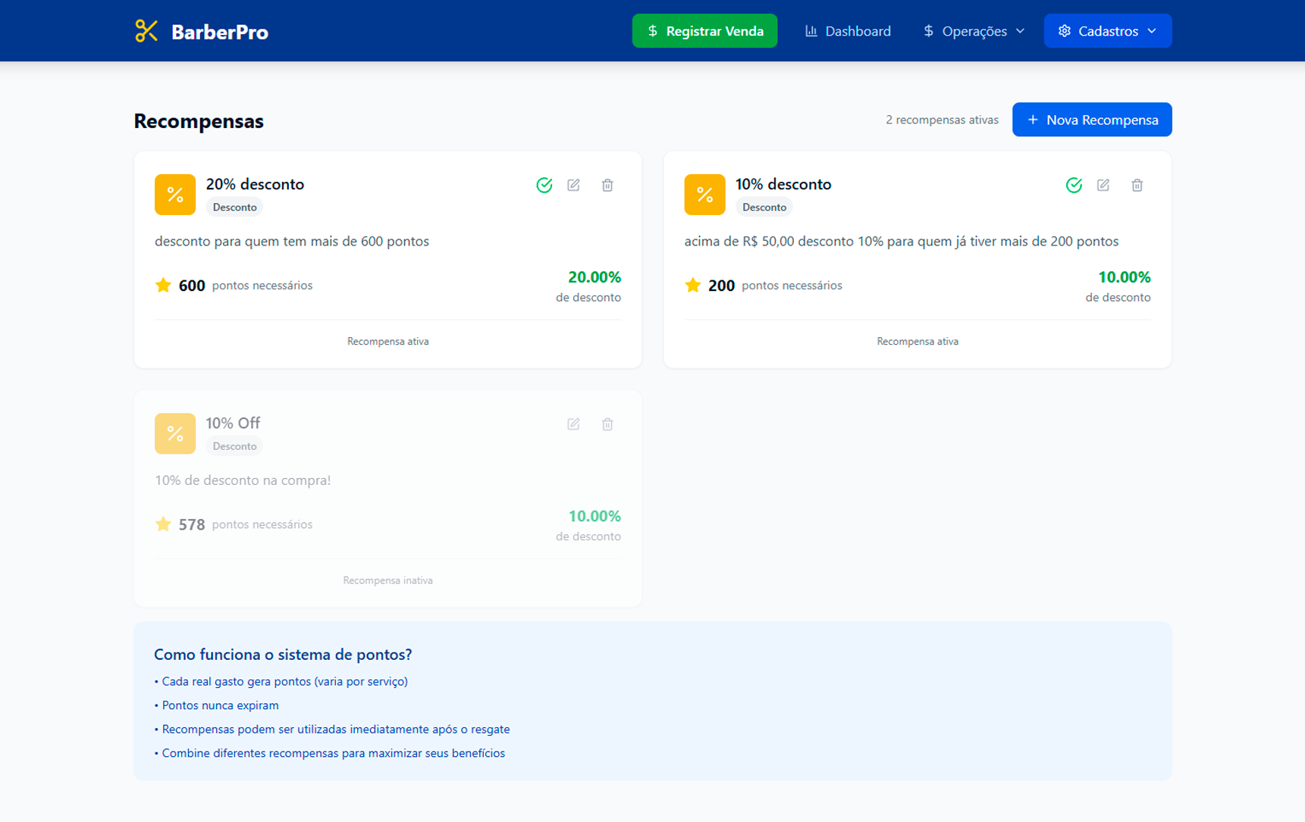Viewport: 1305px width, 822px height.
Task: Click the Desconto tag on 10% Off
Action: [x=234, y=446]
